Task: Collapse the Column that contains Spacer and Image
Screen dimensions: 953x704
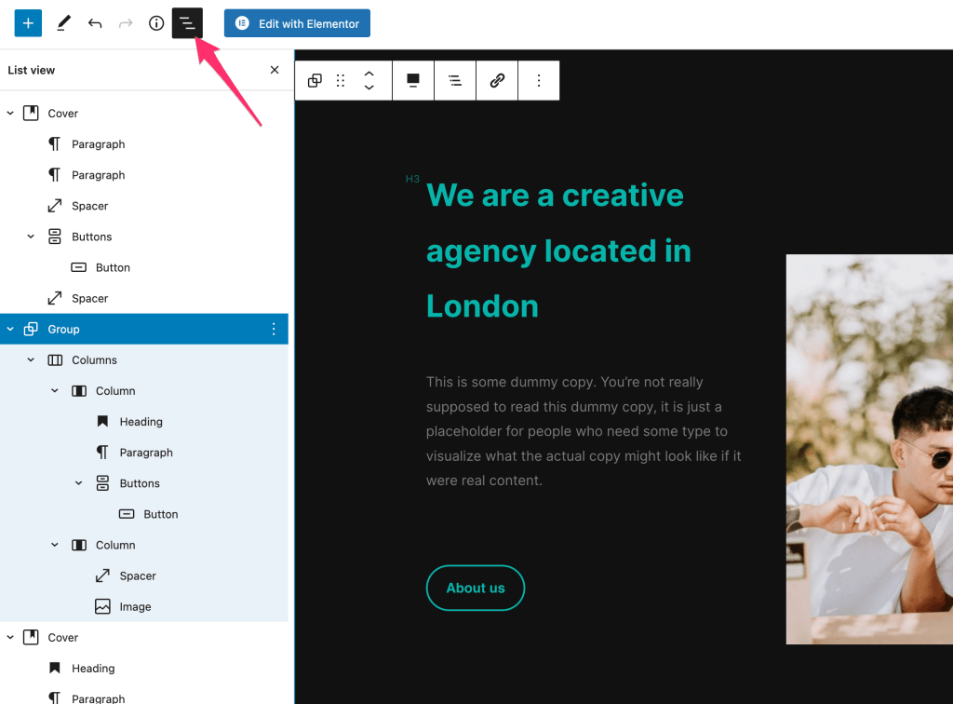Action: click(55, 545)
